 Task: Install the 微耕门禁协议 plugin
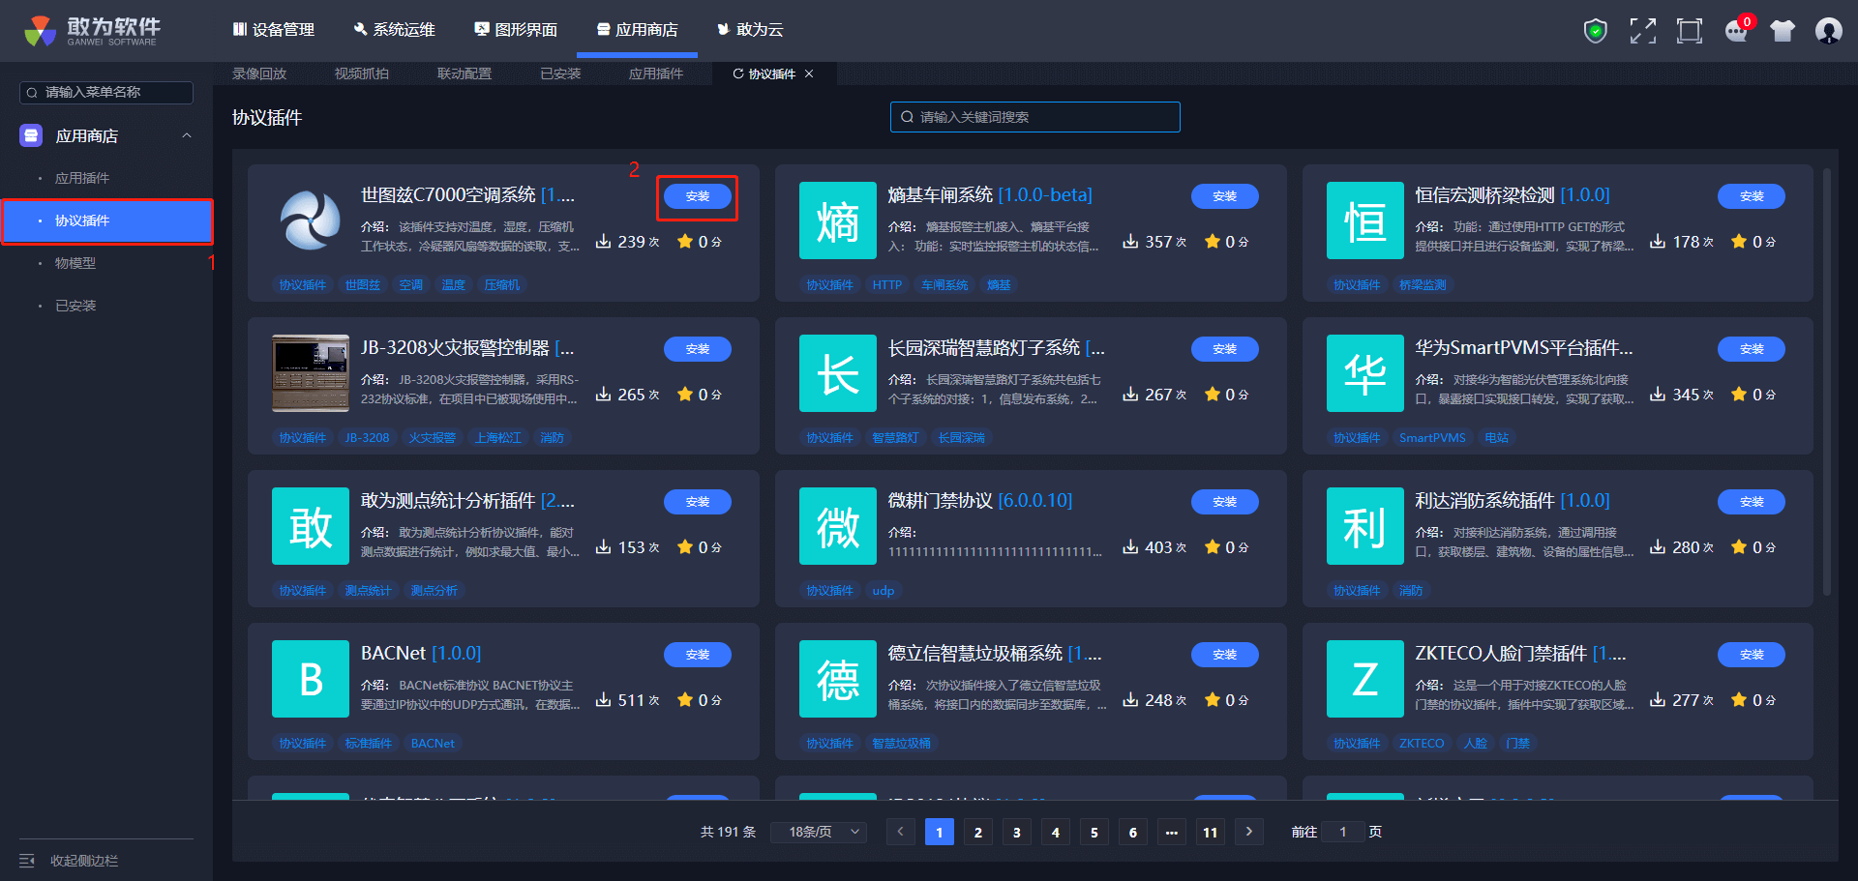(1225, 502)
